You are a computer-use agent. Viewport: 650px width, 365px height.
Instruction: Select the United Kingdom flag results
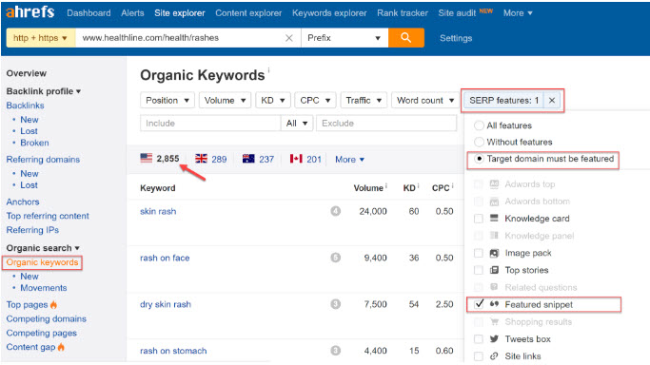211,159
